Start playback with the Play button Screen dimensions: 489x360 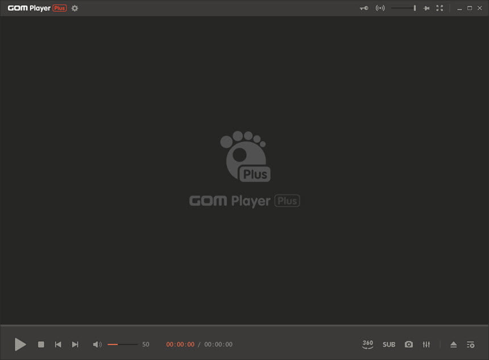[20, 344]
